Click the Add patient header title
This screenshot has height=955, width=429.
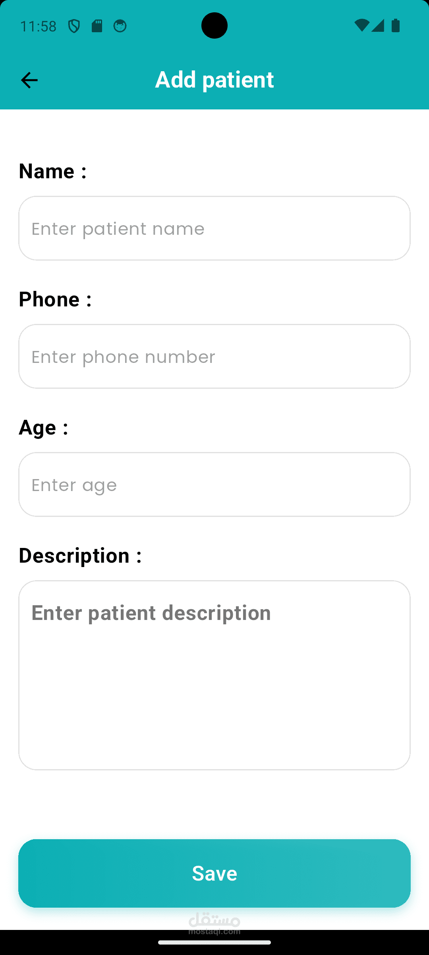click(214, 80)
